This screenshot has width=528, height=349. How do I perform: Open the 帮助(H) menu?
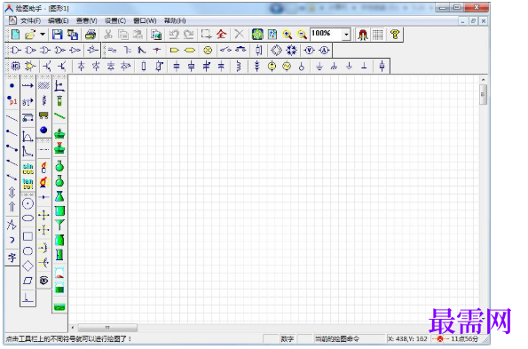coord(175,21)
